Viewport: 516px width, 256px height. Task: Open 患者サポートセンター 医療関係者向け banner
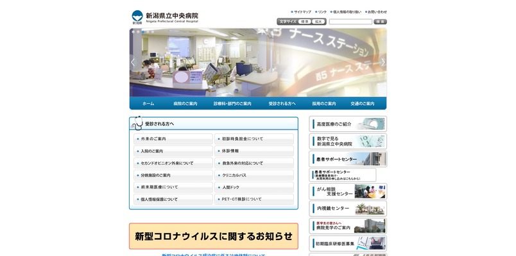pos(342,175)
